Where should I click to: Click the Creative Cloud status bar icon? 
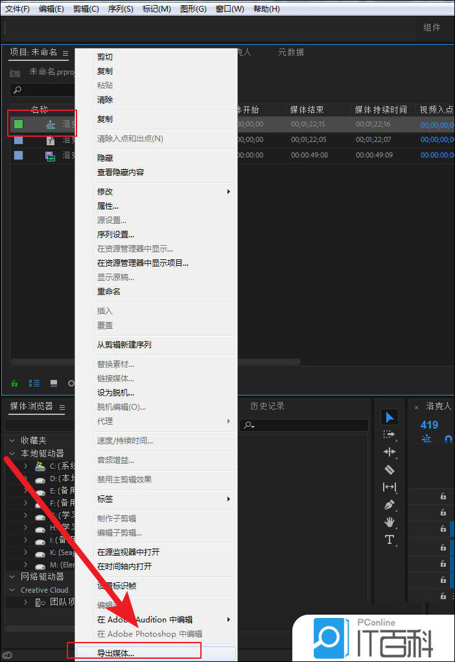point(7,656)
